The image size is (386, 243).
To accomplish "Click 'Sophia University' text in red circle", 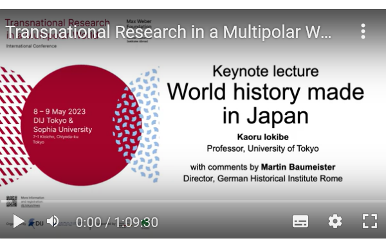I will [x=62, y=129].
